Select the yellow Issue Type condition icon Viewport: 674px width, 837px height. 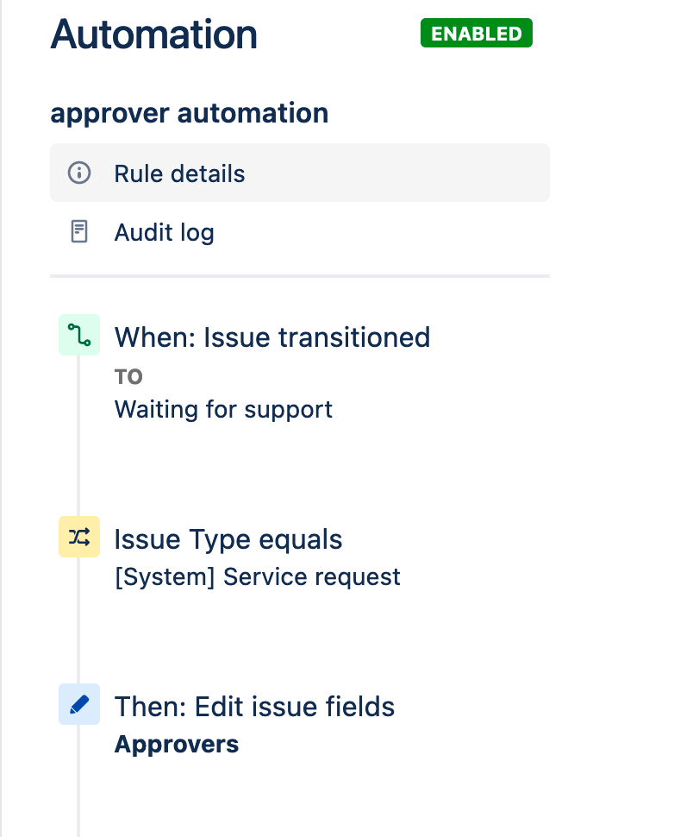click(79, 537)
